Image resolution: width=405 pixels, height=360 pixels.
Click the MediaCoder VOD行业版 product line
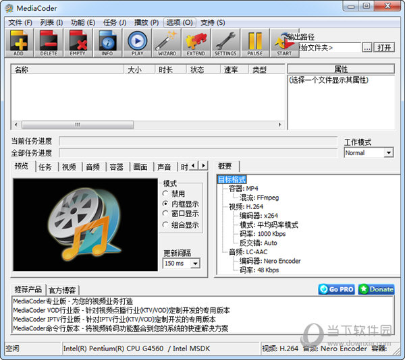[x=122, y=310]
